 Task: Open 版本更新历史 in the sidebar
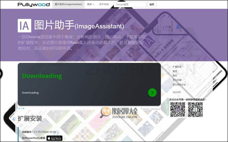coord(179,84)
